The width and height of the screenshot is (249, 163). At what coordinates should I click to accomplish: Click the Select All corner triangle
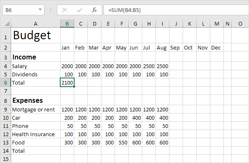tap(7, 24)
